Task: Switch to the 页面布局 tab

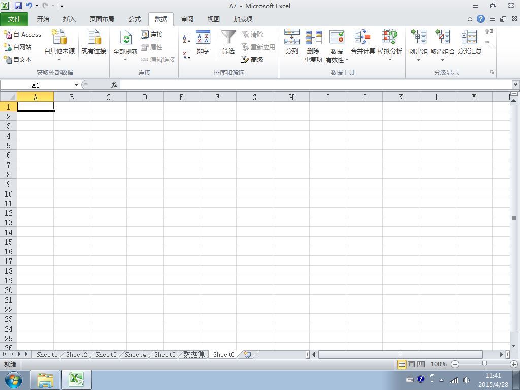Action: tap(102, 19)
